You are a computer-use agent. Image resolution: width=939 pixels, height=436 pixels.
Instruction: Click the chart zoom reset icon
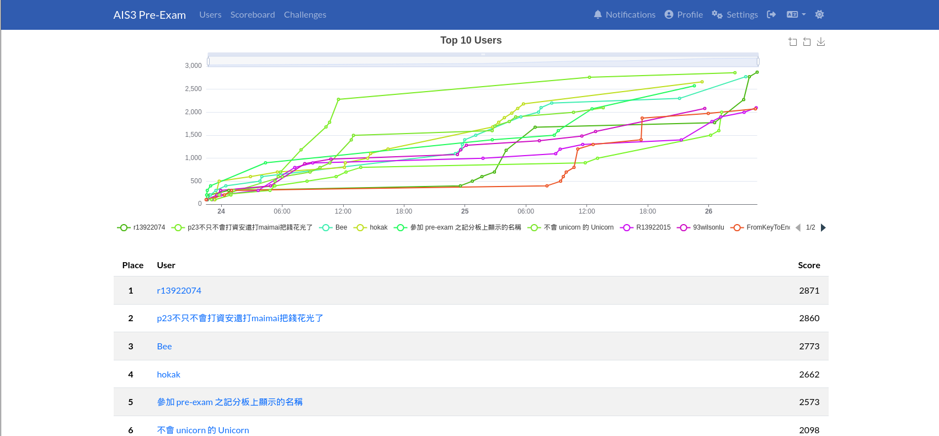point(807,42)
